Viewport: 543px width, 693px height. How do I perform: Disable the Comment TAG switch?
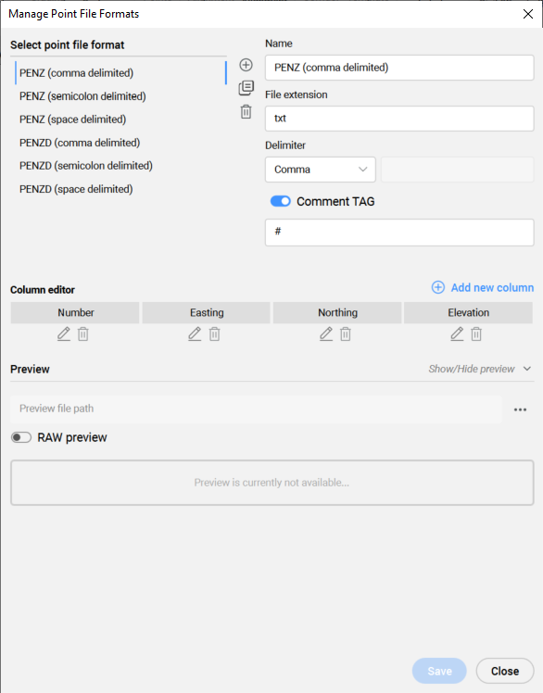click(x=281, y=201)
